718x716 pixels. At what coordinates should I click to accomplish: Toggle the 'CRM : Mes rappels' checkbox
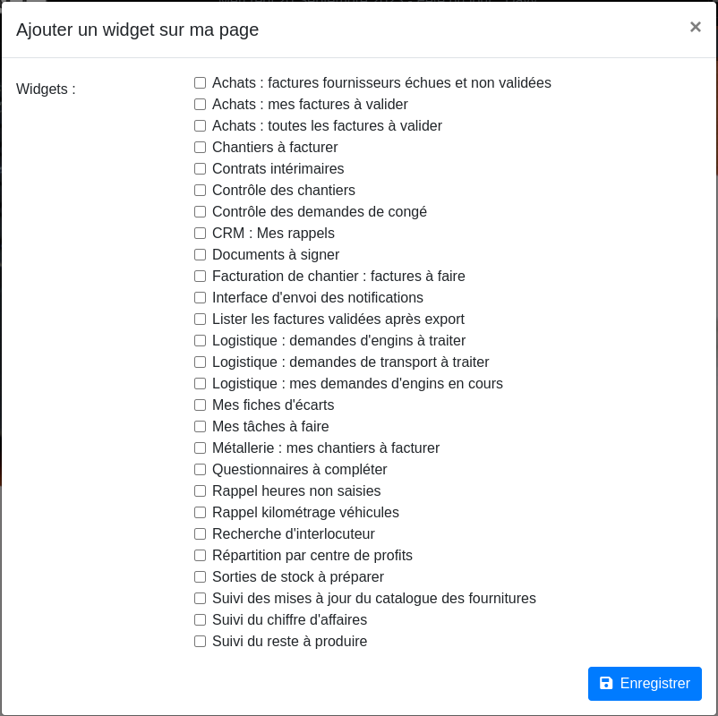(201, 234)
